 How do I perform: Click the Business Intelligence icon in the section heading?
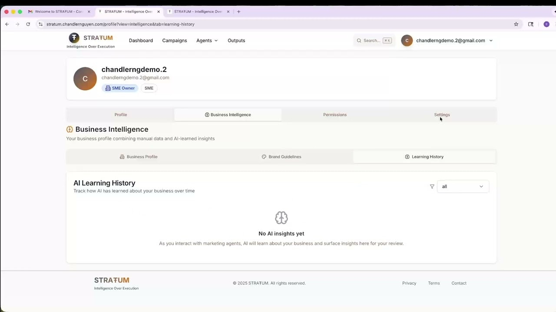69,129
